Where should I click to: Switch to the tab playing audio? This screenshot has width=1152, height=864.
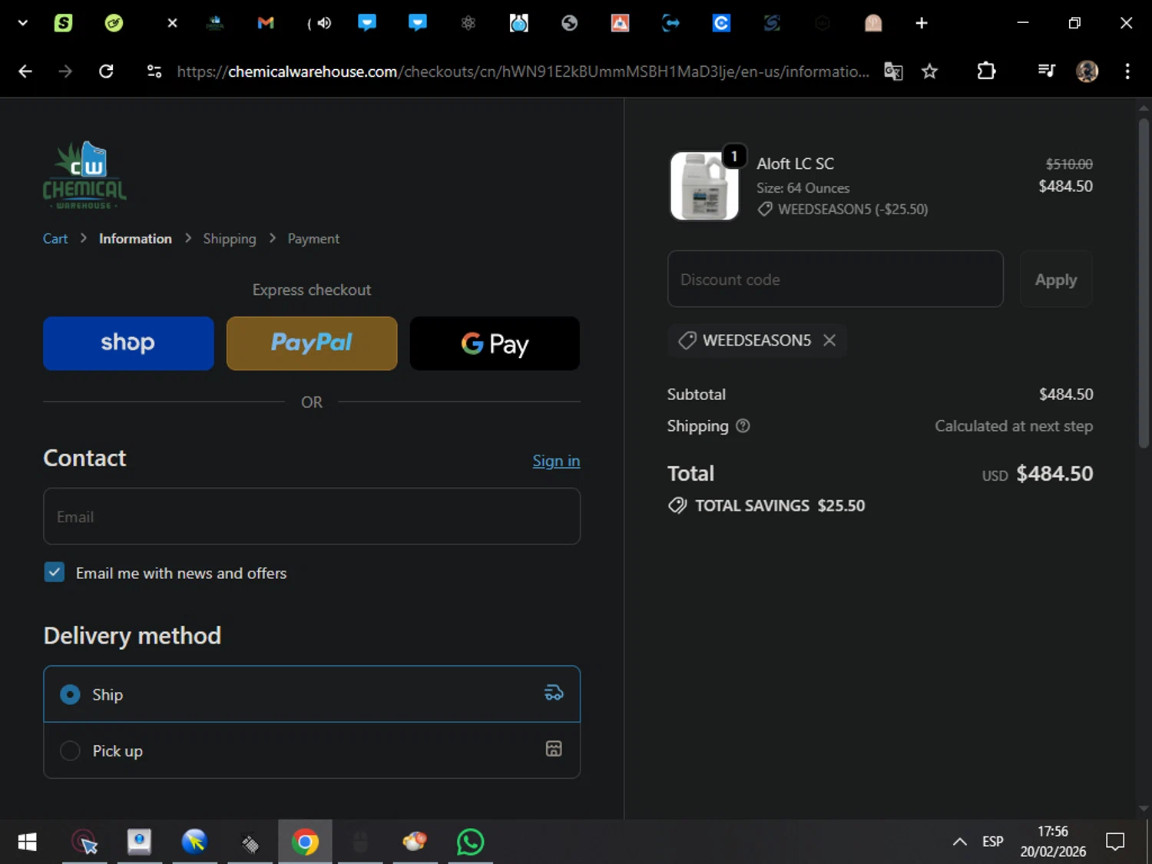coord(319,23)
